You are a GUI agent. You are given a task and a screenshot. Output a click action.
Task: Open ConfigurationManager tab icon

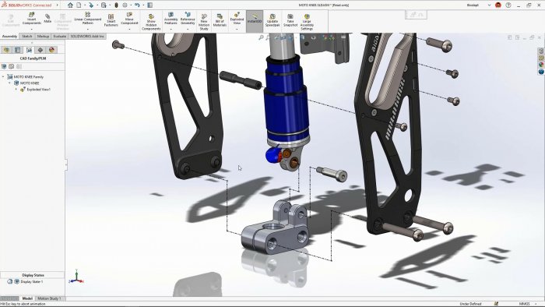pos(29,50)
